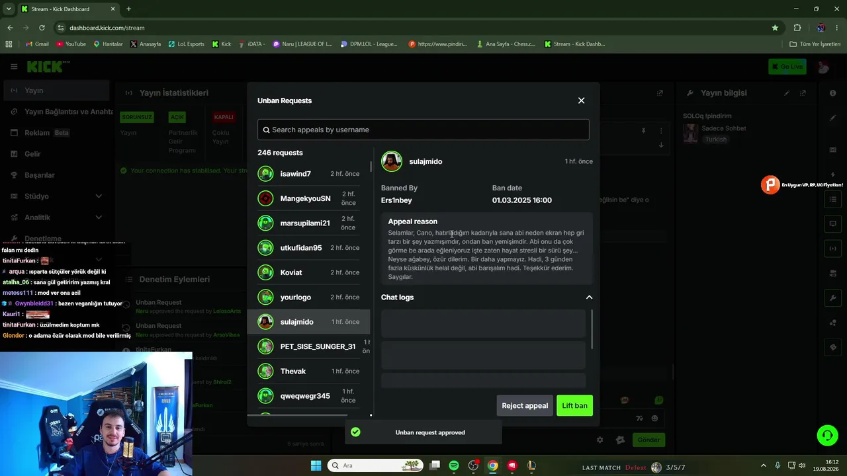
Task: Select the isawind7 unban request
Action: (309, 174)
